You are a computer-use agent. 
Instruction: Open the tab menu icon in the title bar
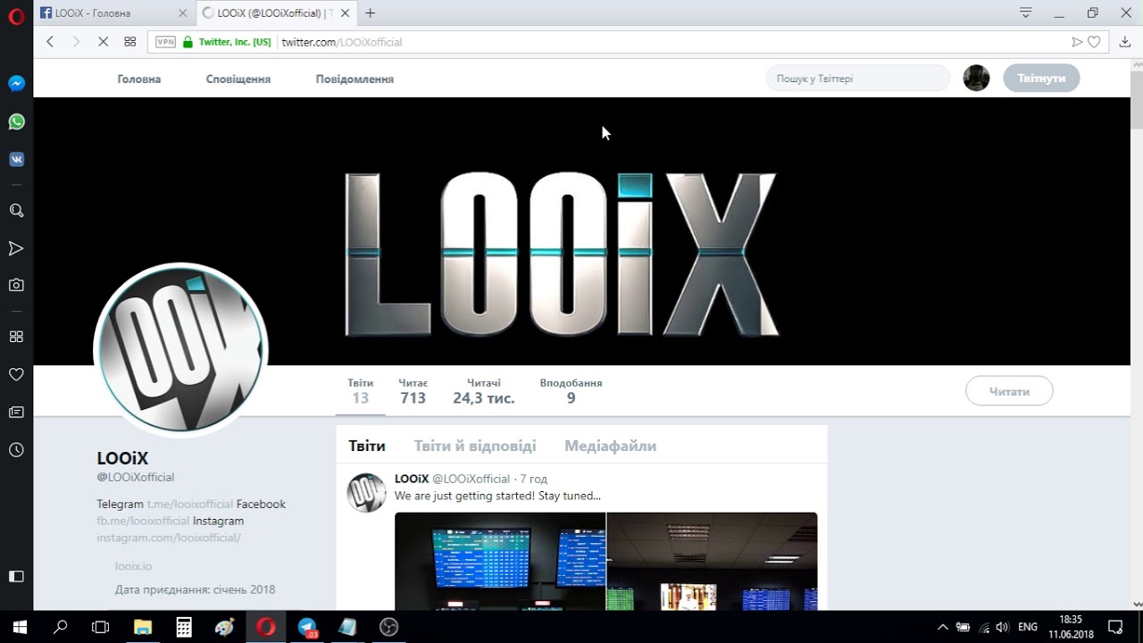pyautogui.click(x=1026, y=13)
